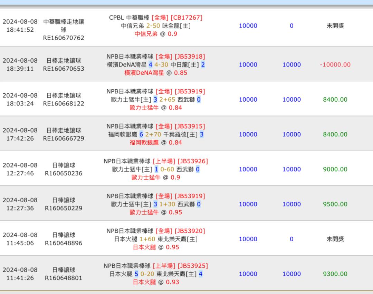Click pick 歐力士猛牛 @ 0.95
Screen dimensions: 373x294
pyautogui.click(x=156, y=213)
